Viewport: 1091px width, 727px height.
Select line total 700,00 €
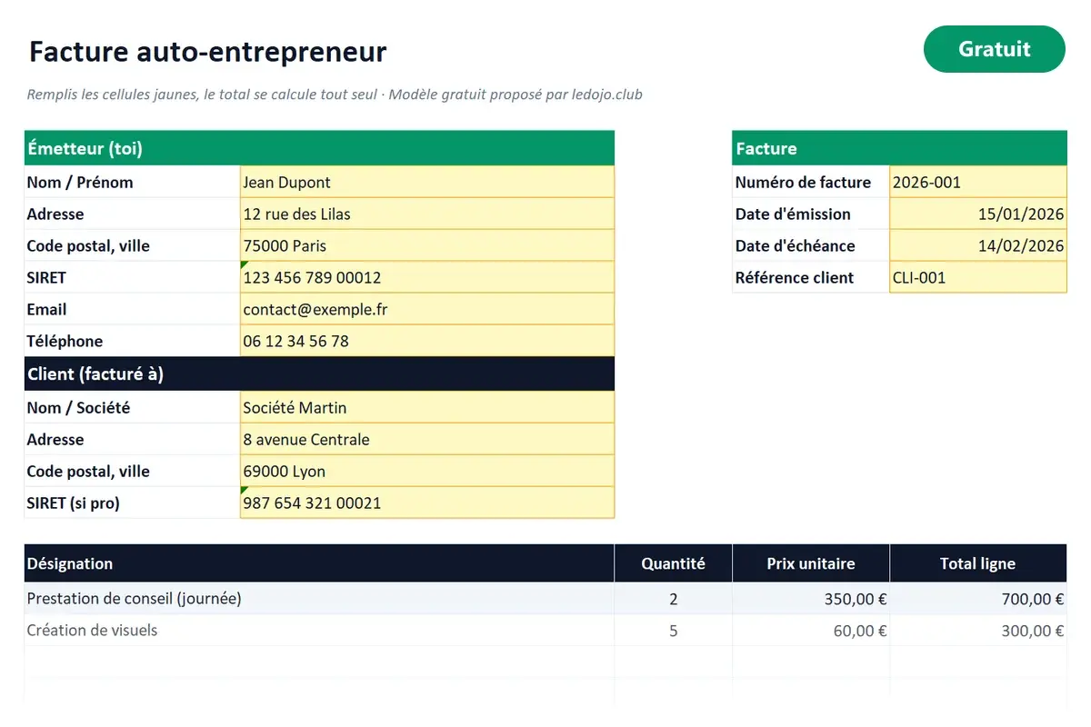pyautogui.click(x=978, y=599)
